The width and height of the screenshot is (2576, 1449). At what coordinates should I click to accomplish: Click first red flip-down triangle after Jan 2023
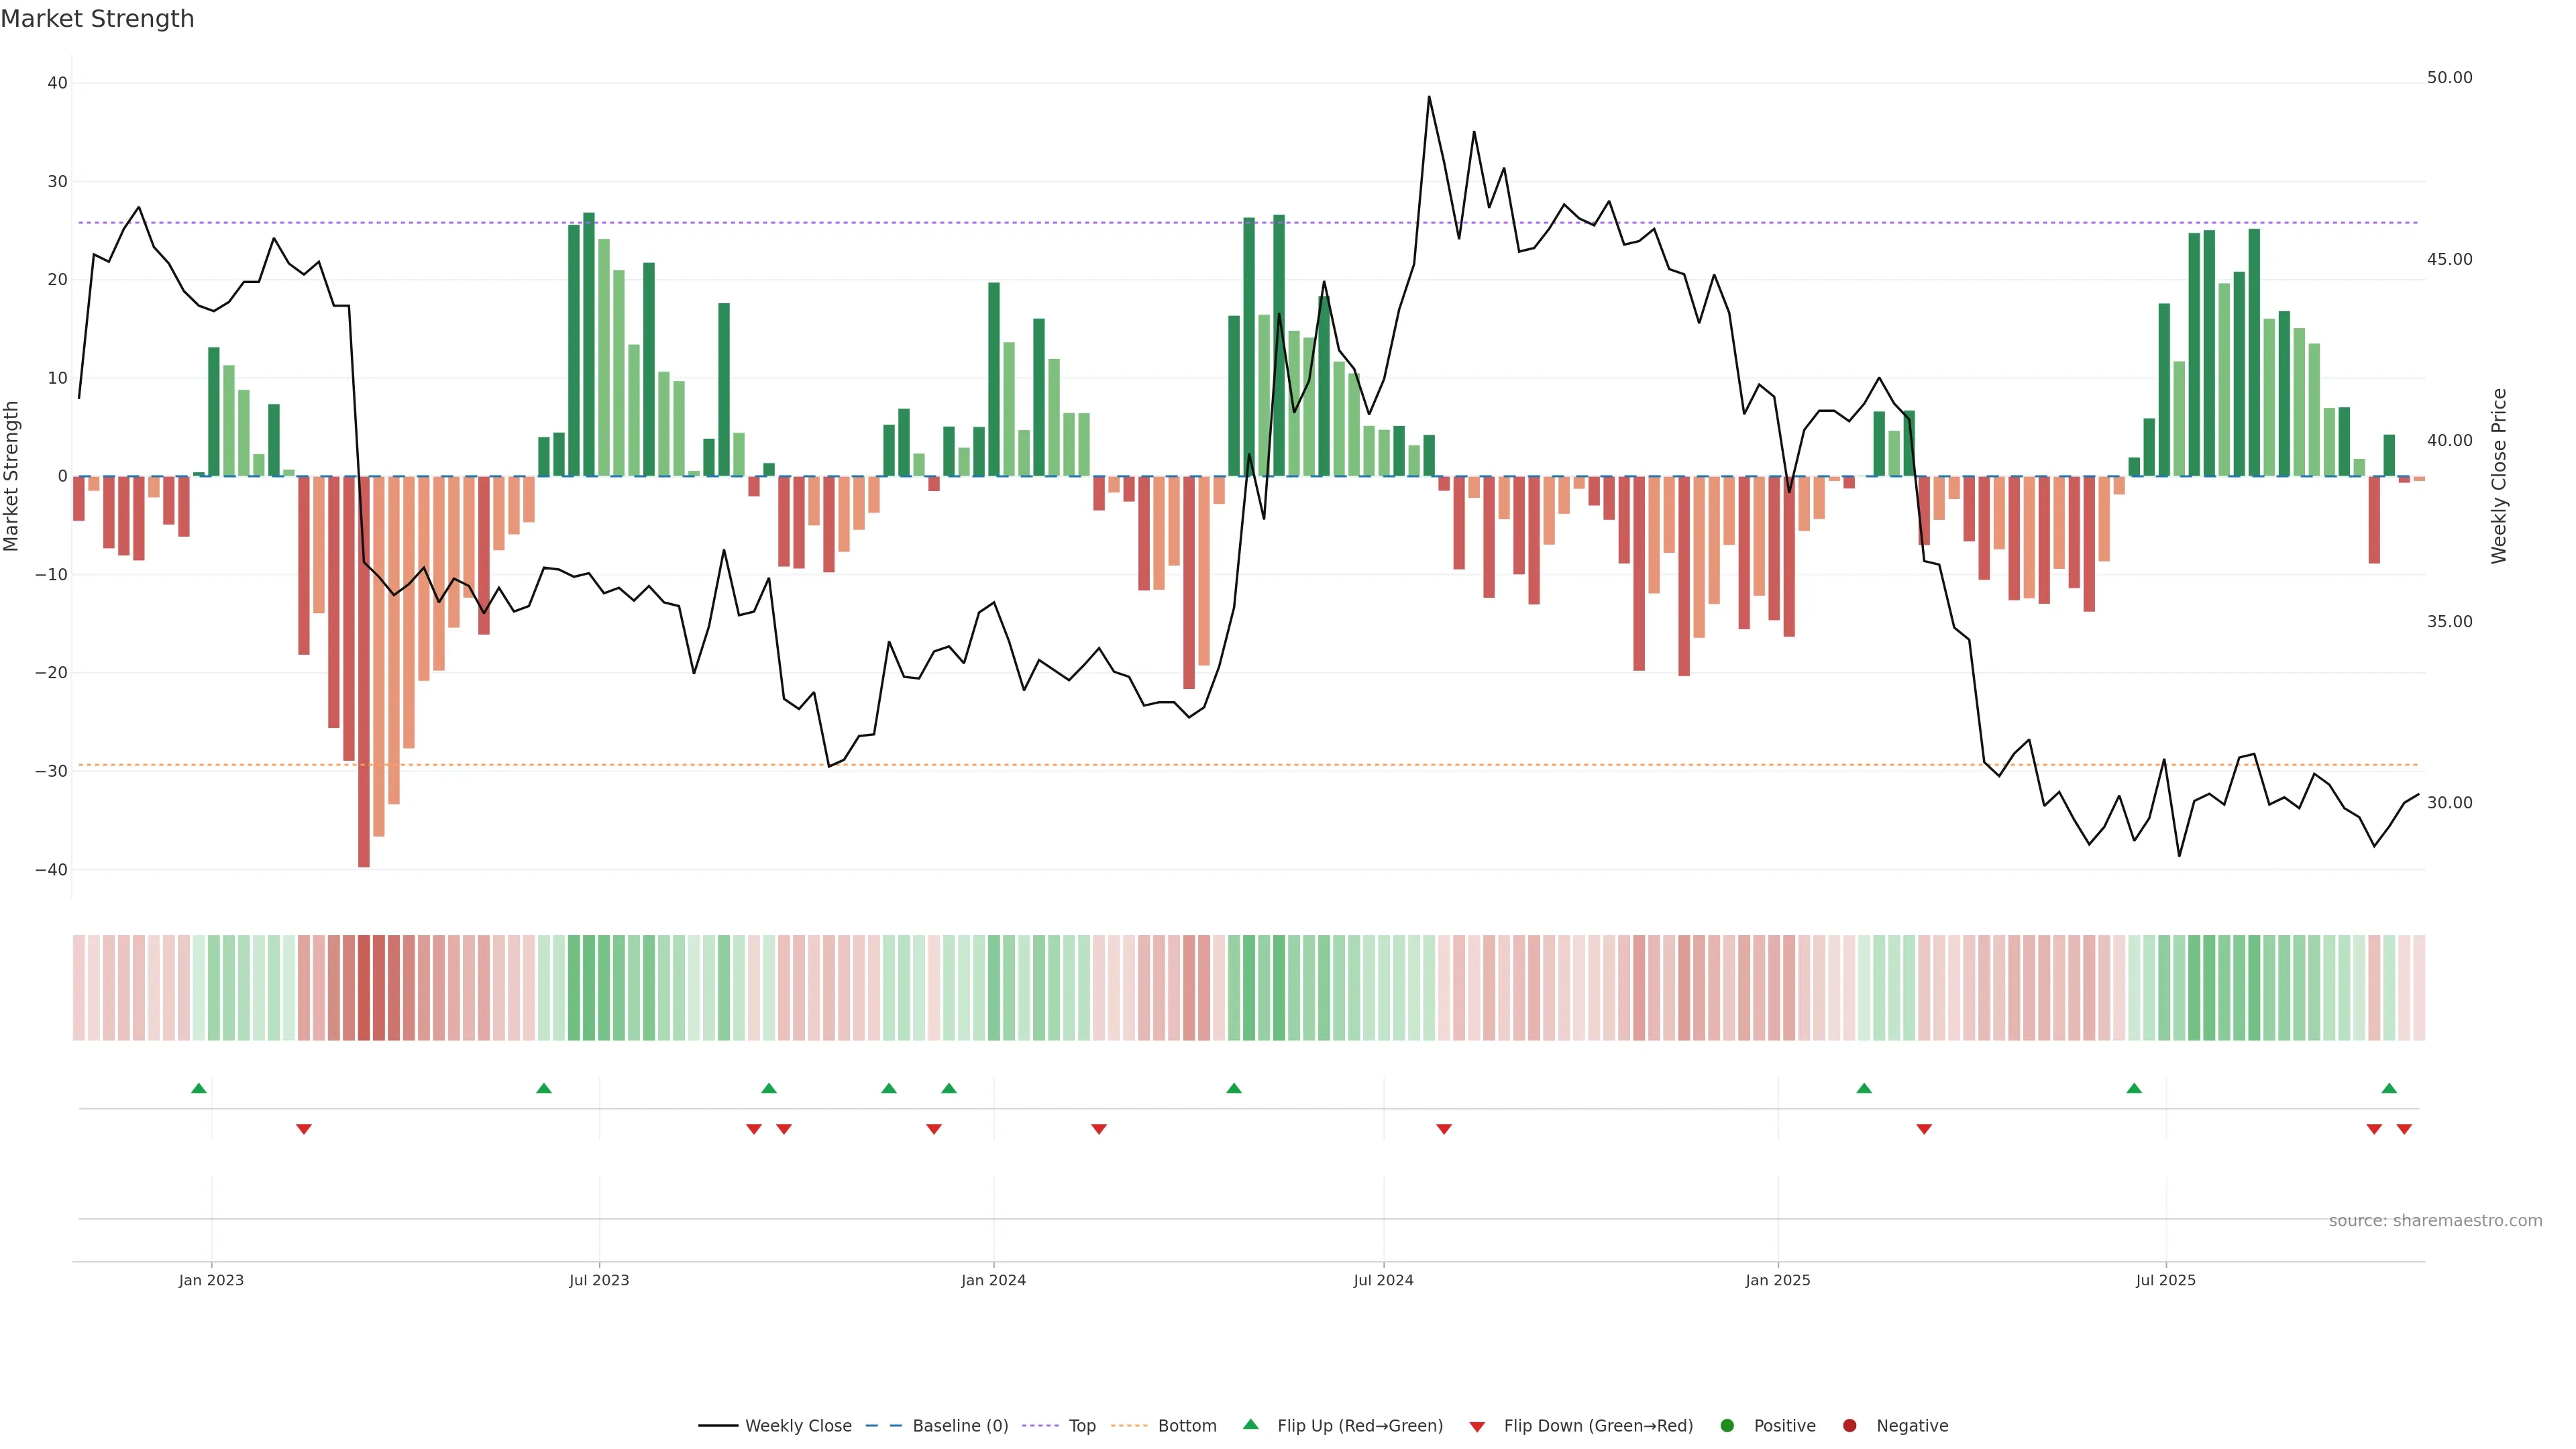coord(304,1129)
